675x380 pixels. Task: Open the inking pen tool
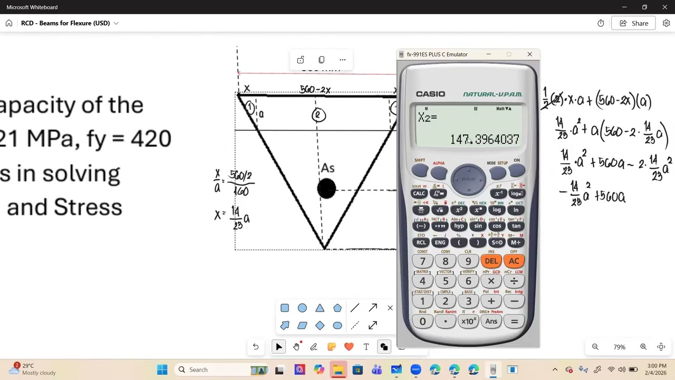tap(314, 347)
